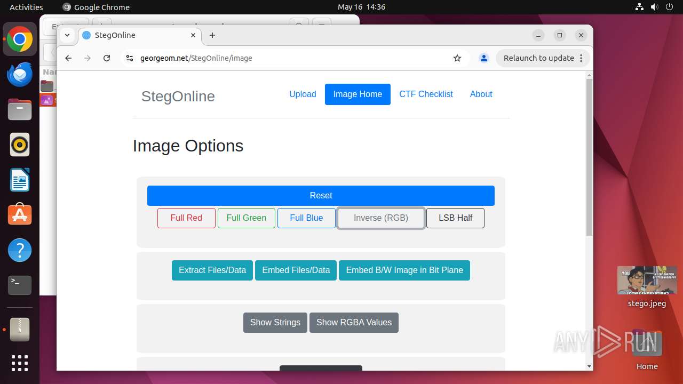Apply Inverse (RGB) transformation
The height and width of the screenshot is (384, 683).
(381, 218)
